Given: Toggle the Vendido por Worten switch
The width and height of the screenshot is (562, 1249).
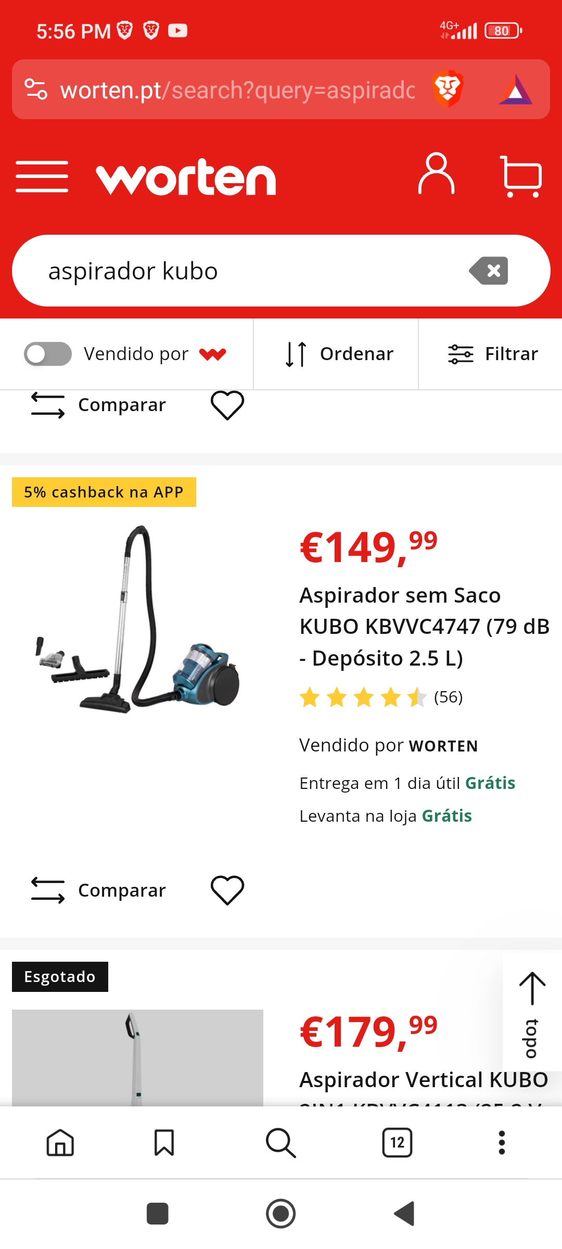Looking at the screenshot, I should (48, 354).
